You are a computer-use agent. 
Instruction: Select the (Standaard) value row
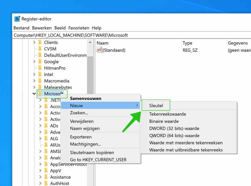point(174,50)
